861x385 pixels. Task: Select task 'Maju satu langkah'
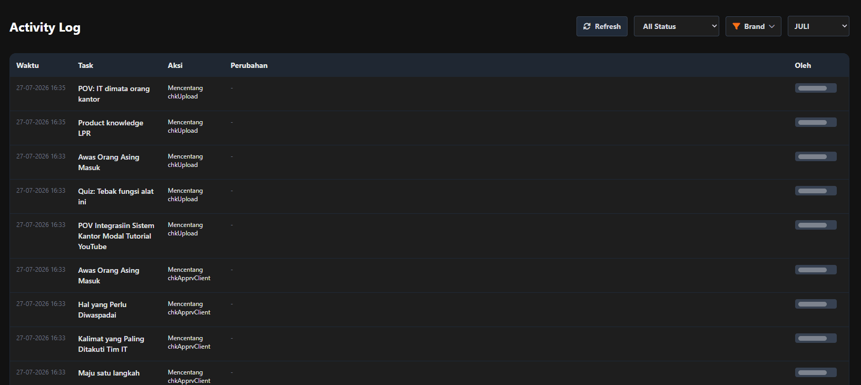click(109, 373)
